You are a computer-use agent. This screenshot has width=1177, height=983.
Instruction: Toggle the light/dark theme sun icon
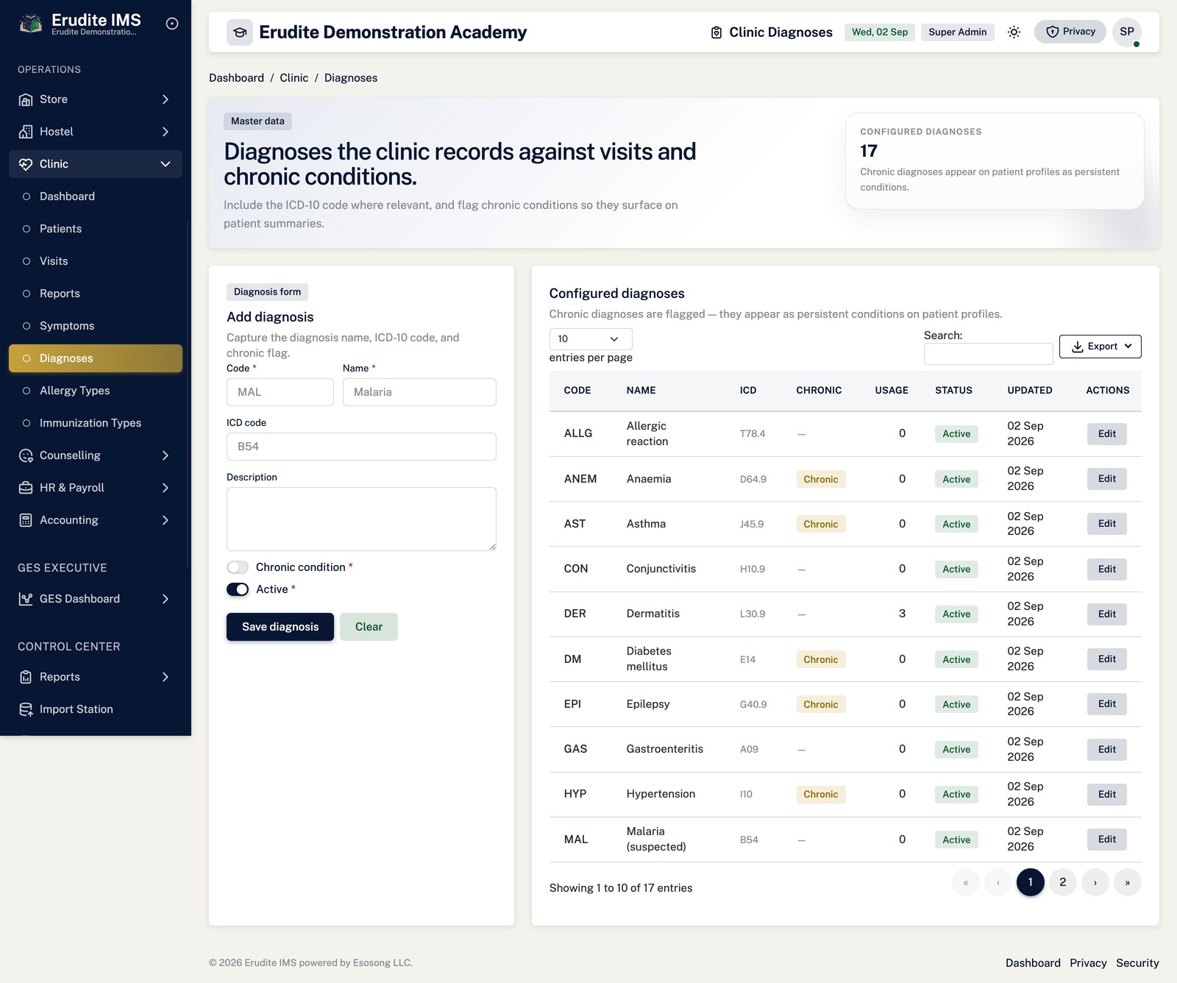pos(1014,32)
